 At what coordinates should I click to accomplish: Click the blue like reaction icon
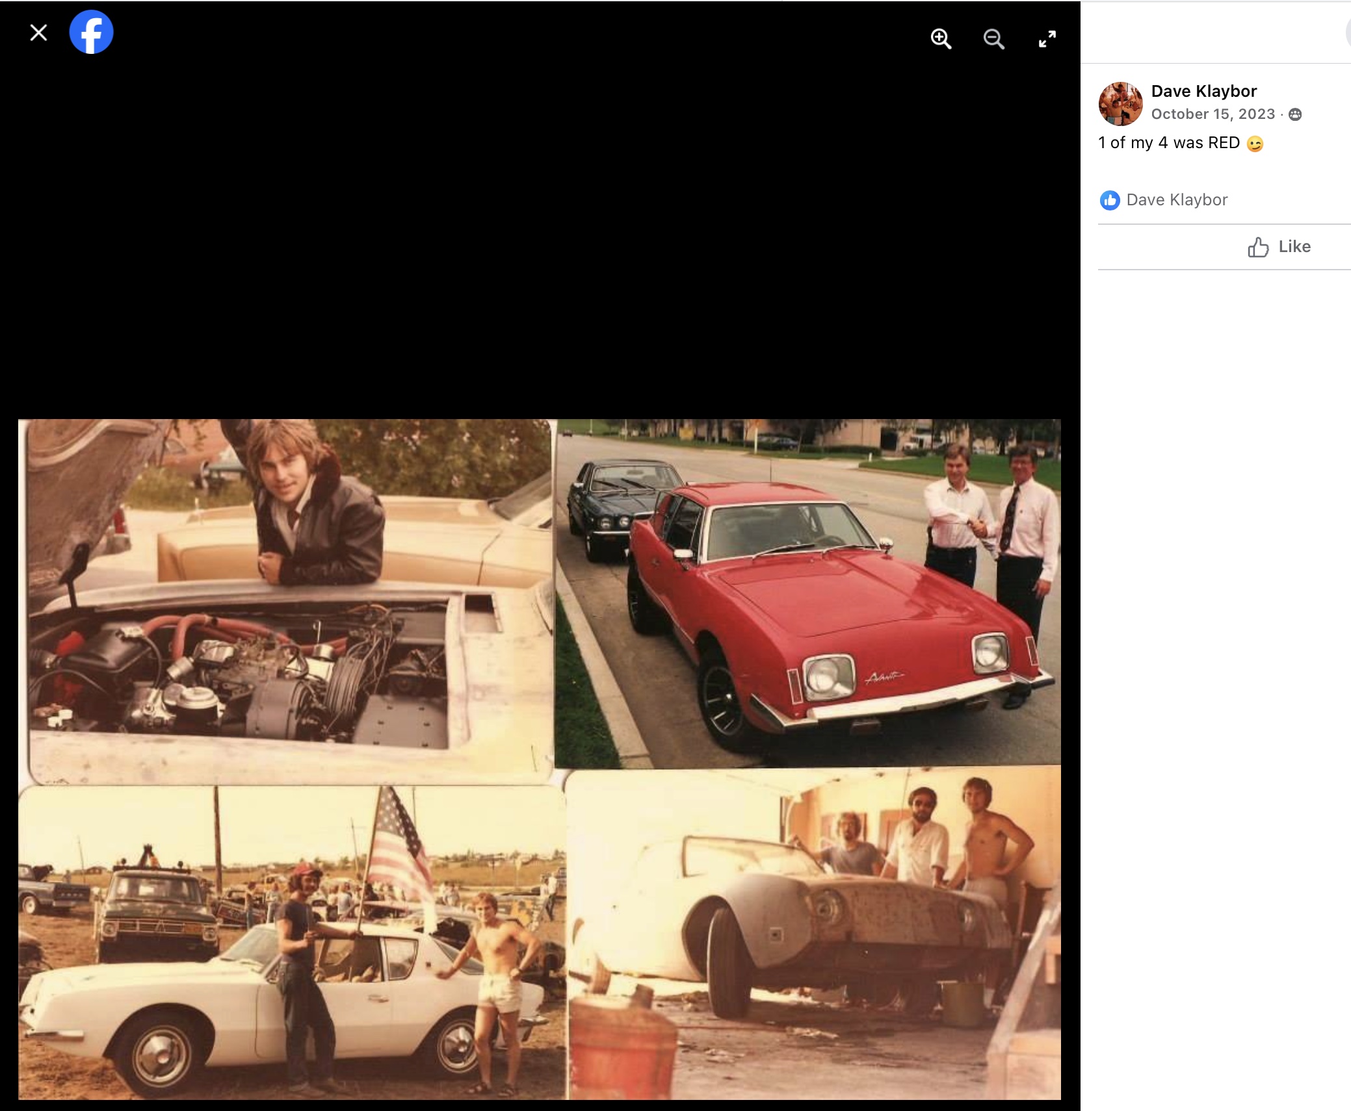click(1110, 200)
